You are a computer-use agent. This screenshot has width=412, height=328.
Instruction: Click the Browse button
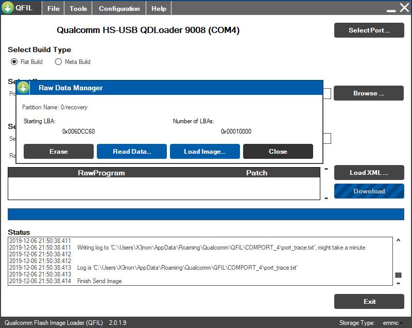tap(369, 93)
